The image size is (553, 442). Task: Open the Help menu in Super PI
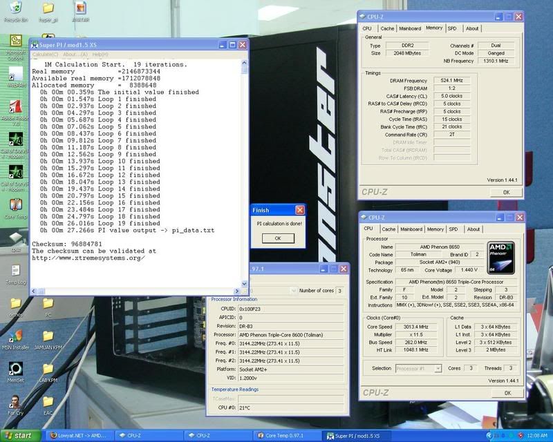(100, 55)
